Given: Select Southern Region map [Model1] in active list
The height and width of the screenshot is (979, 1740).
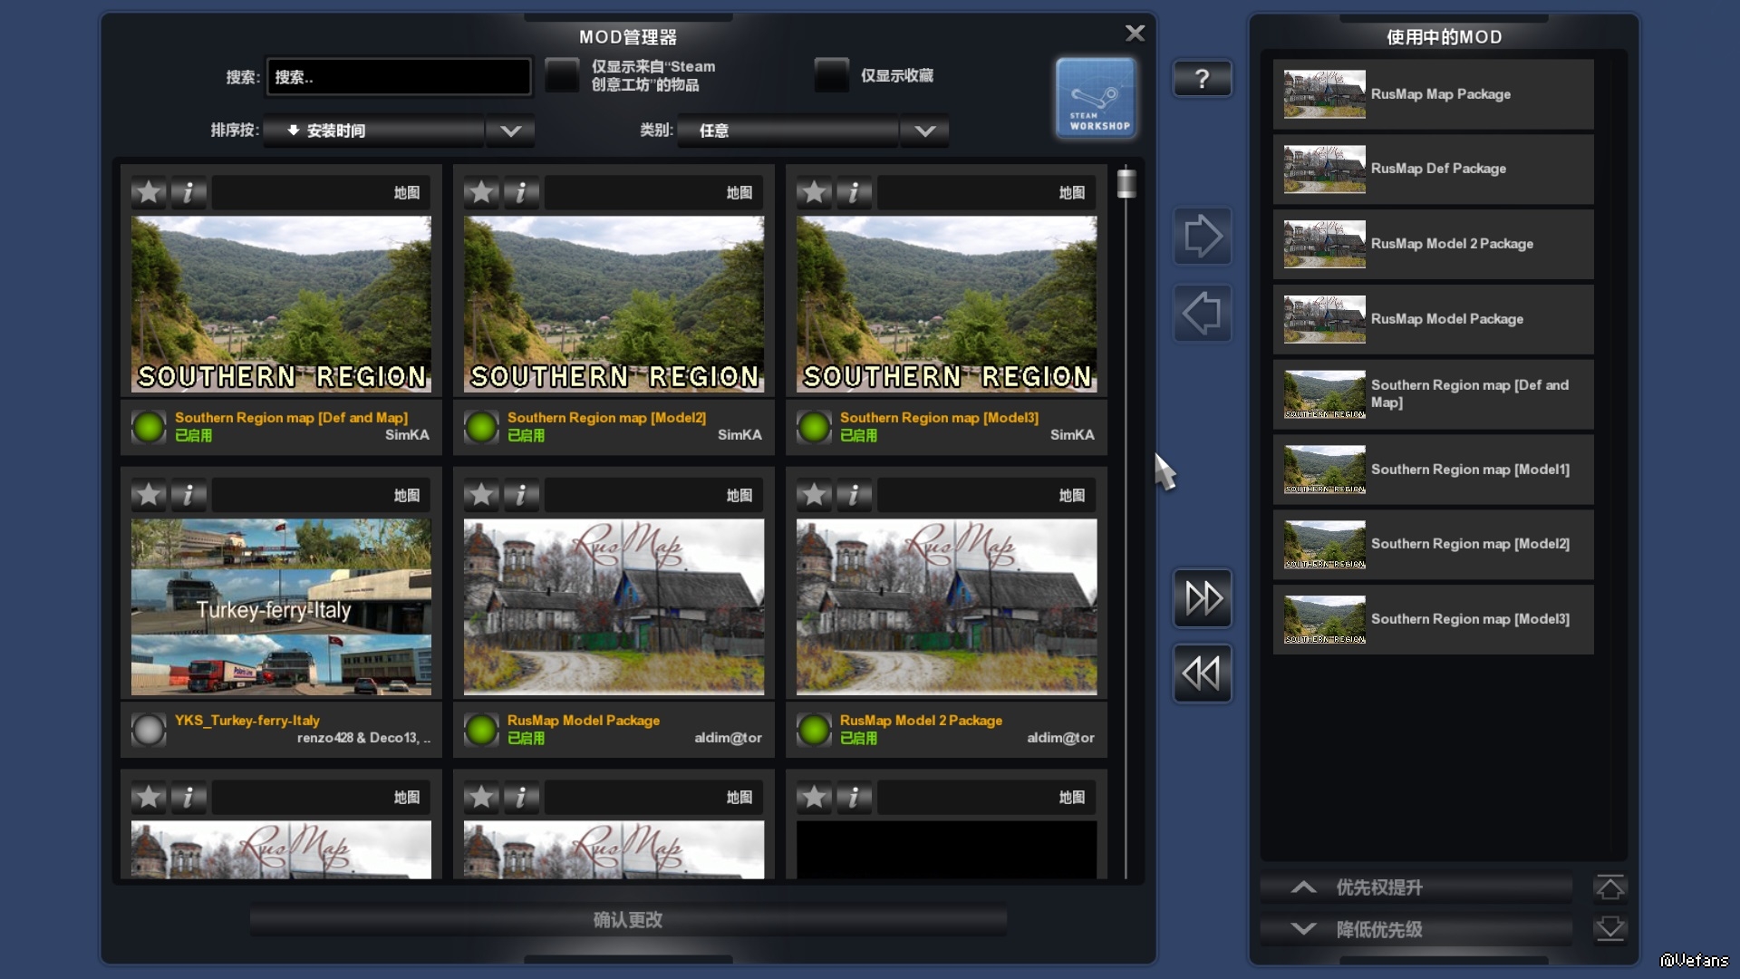Looking at the screenshot, I should click(x=1432, y=470).
